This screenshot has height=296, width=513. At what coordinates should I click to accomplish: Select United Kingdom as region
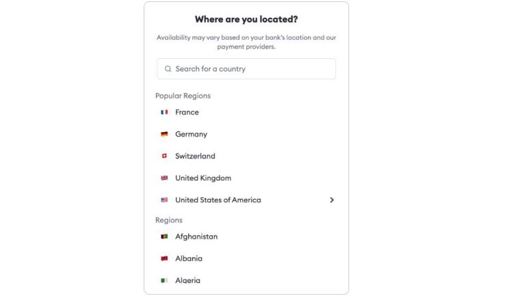(x=203, y=178)
